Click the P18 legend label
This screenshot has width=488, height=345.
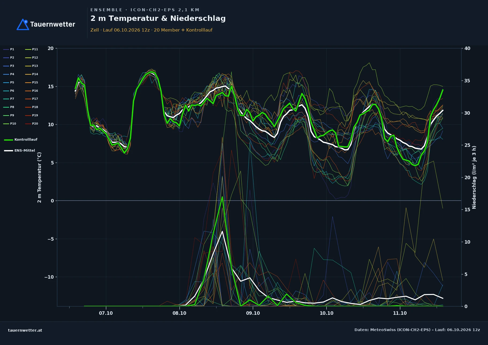pyautogui.click(x=35, y=107)
